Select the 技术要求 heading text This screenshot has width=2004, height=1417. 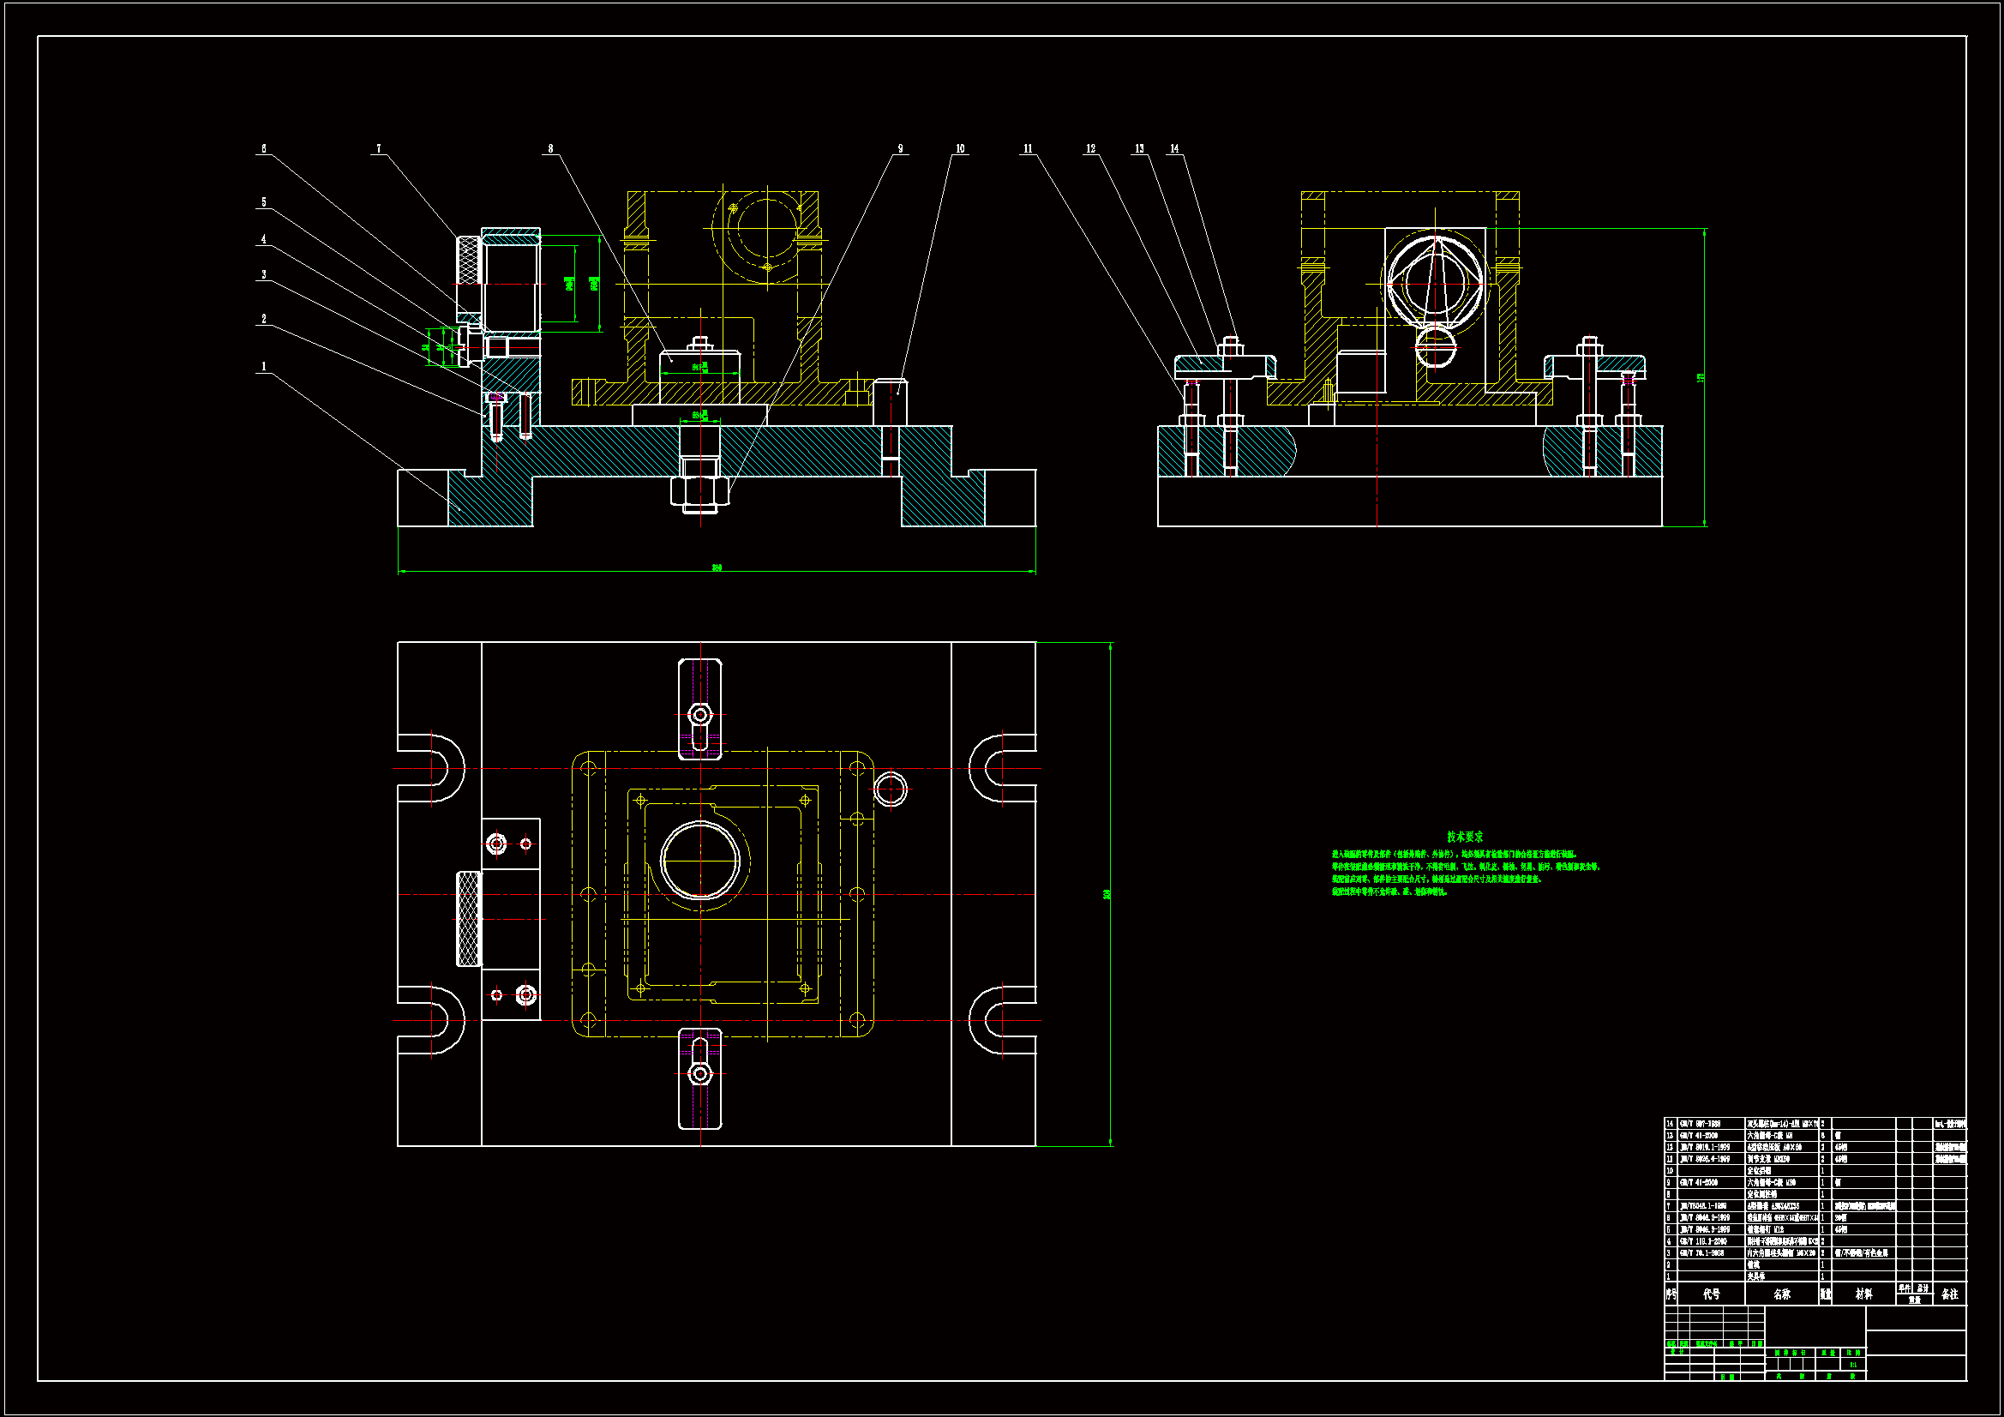1465,837
